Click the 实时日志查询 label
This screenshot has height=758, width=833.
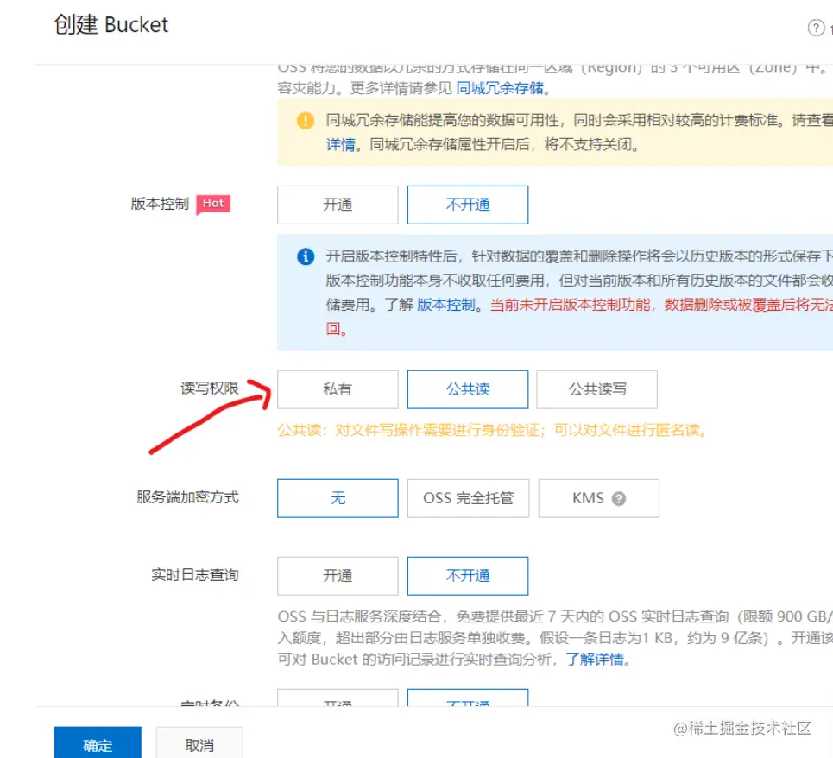[195, 575]
